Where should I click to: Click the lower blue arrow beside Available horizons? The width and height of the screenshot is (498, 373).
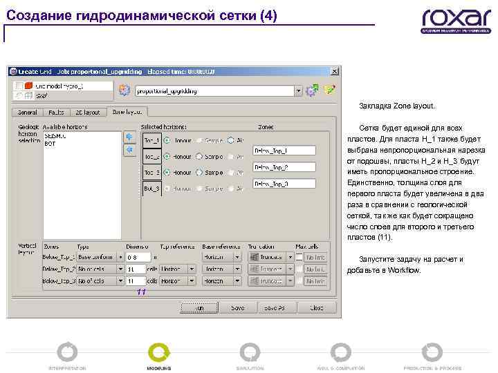coord(129,149)
